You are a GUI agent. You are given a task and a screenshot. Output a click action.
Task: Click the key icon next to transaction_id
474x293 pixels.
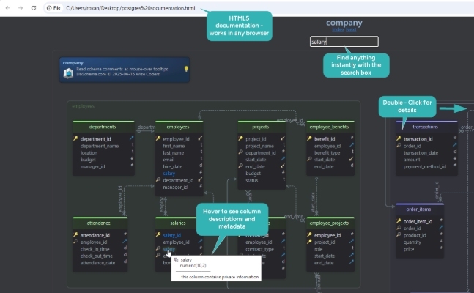(399, 138)
